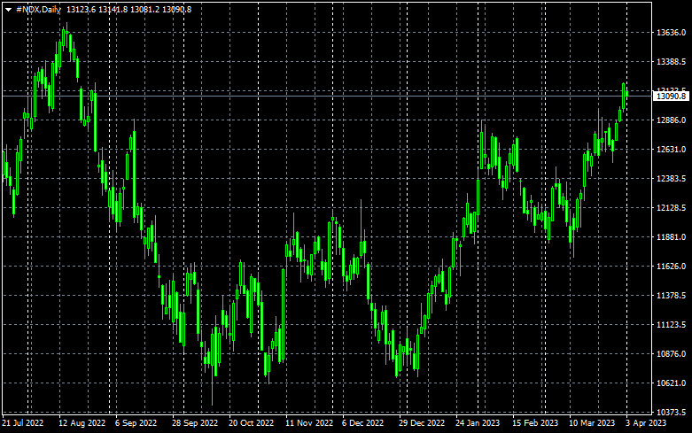
Task: Click the 13388.5 price axis label
Action: 671,62
